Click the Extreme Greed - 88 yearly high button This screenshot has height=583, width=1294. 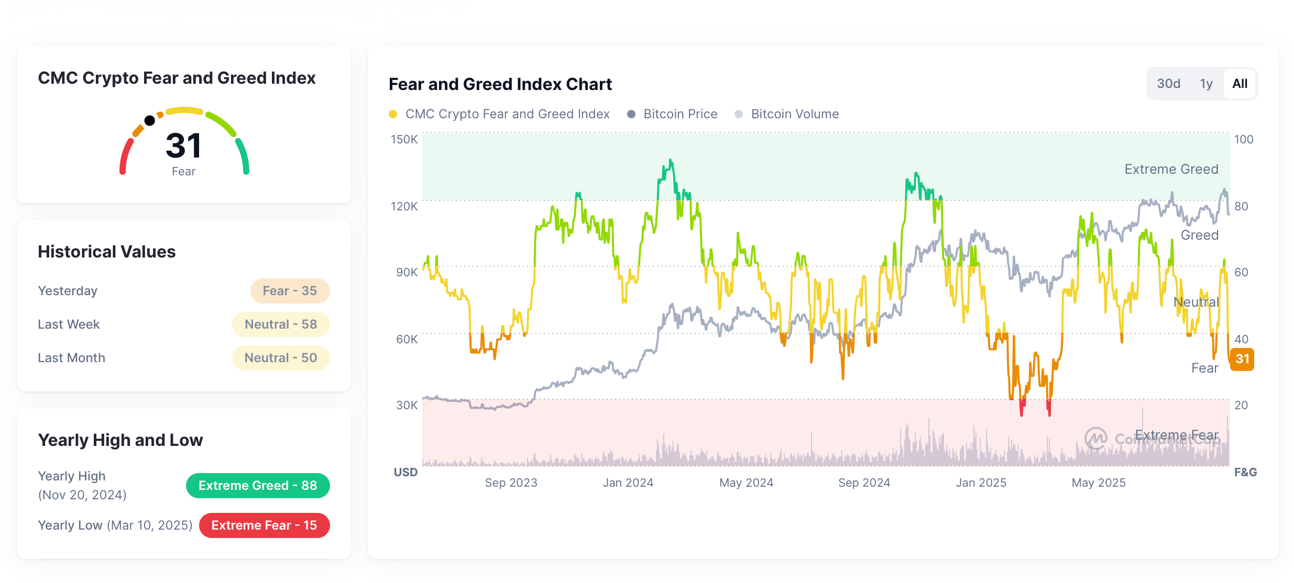(x=258, y=486)
